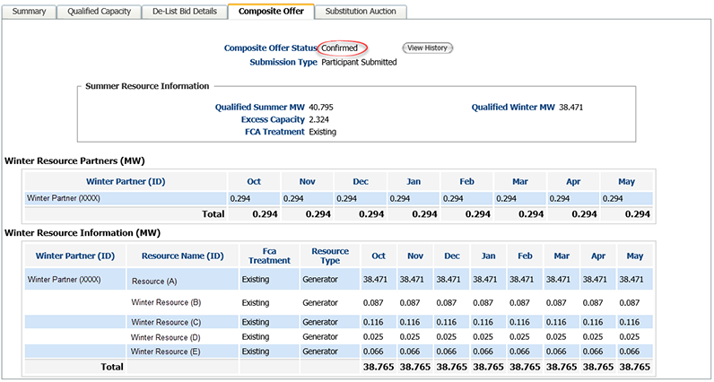The width and height of the screenshot is (714, 382).
Task: Open the De-List Bid Details tab
Action: click(184, 12)
